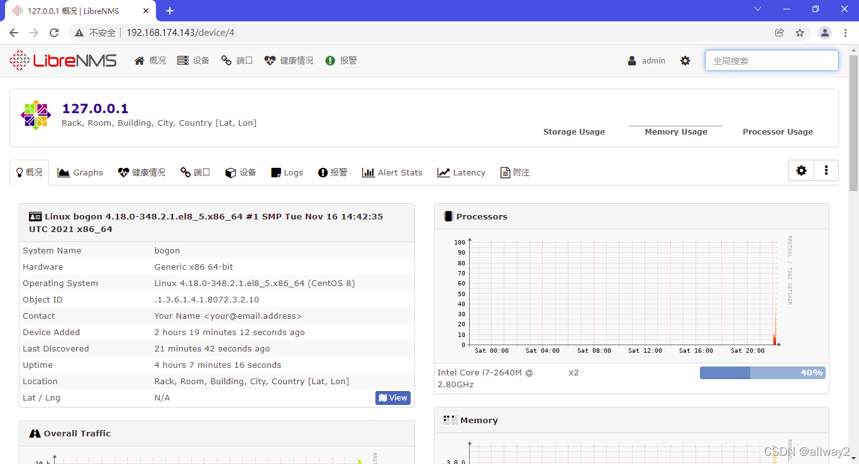
Task: Open the 端口 ports menu in navbar
Action: point(236,60)
